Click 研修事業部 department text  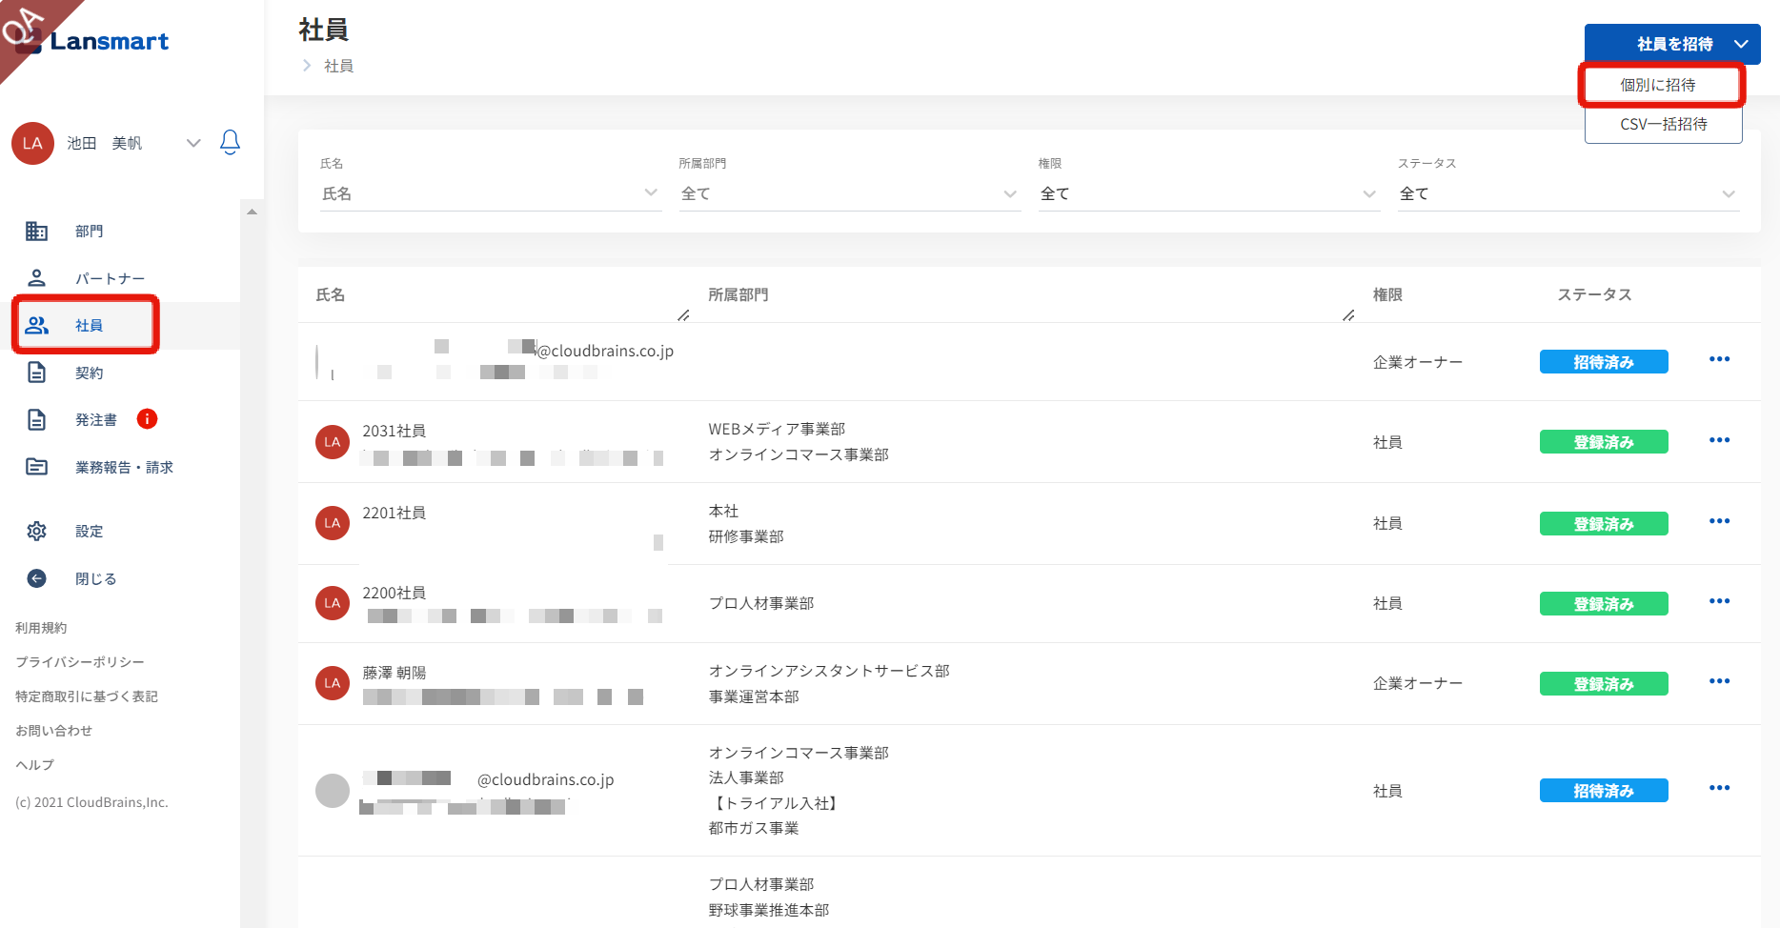pyautogui.click(x=746, y=536)
